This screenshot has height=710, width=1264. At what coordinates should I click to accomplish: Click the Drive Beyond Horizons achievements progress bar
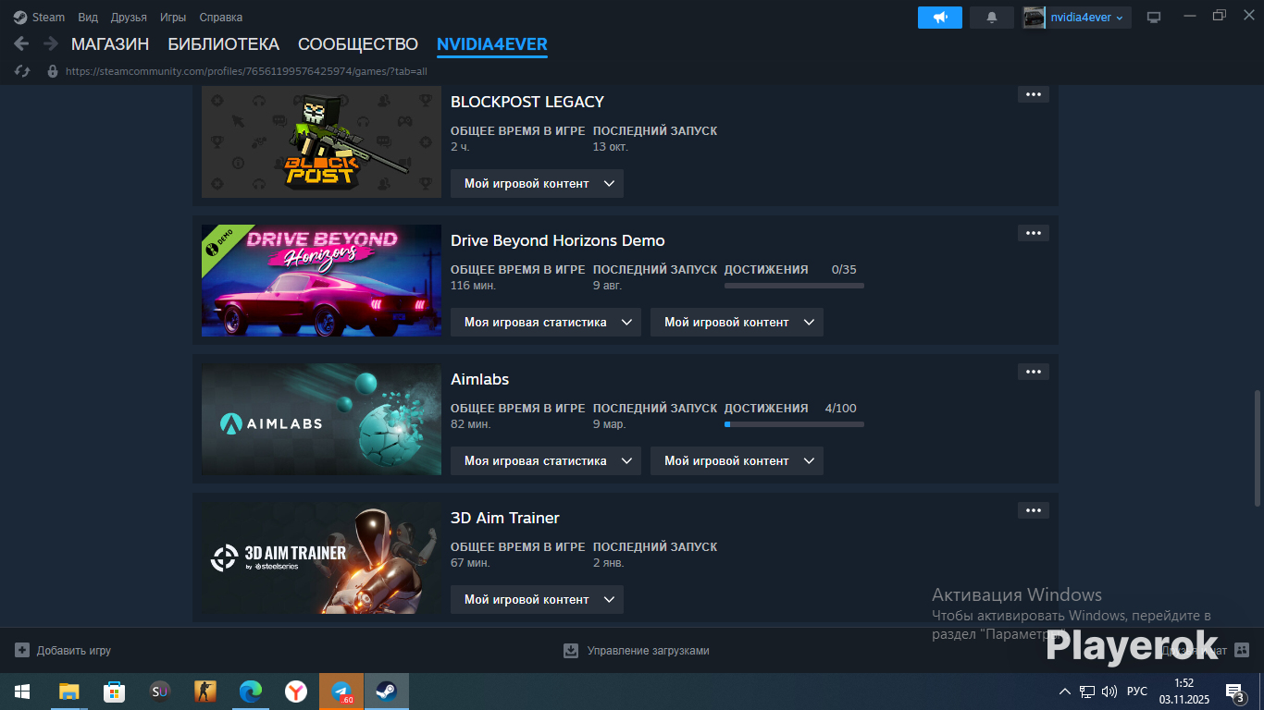click(x=794, y=286)
